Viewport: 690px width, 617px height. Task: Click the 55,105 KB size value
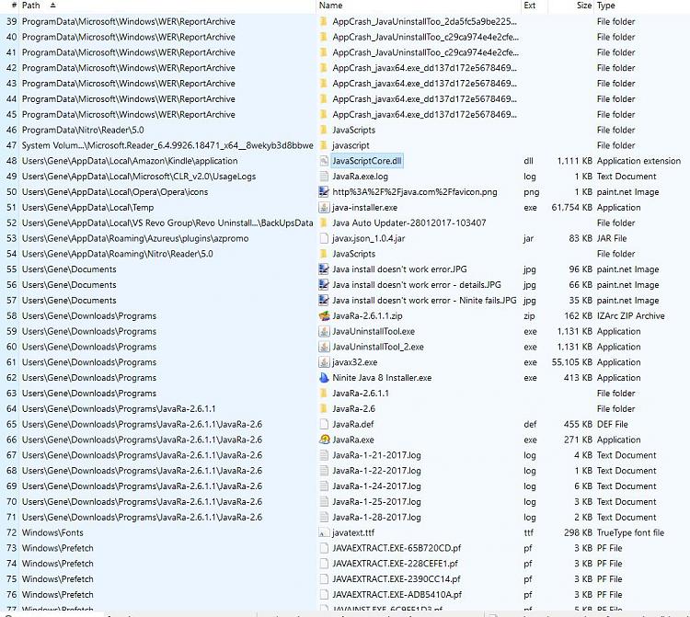pos(571,362)
